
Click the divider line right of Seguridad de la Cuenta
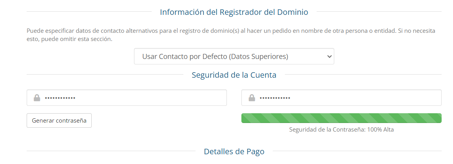coord(363,75)
